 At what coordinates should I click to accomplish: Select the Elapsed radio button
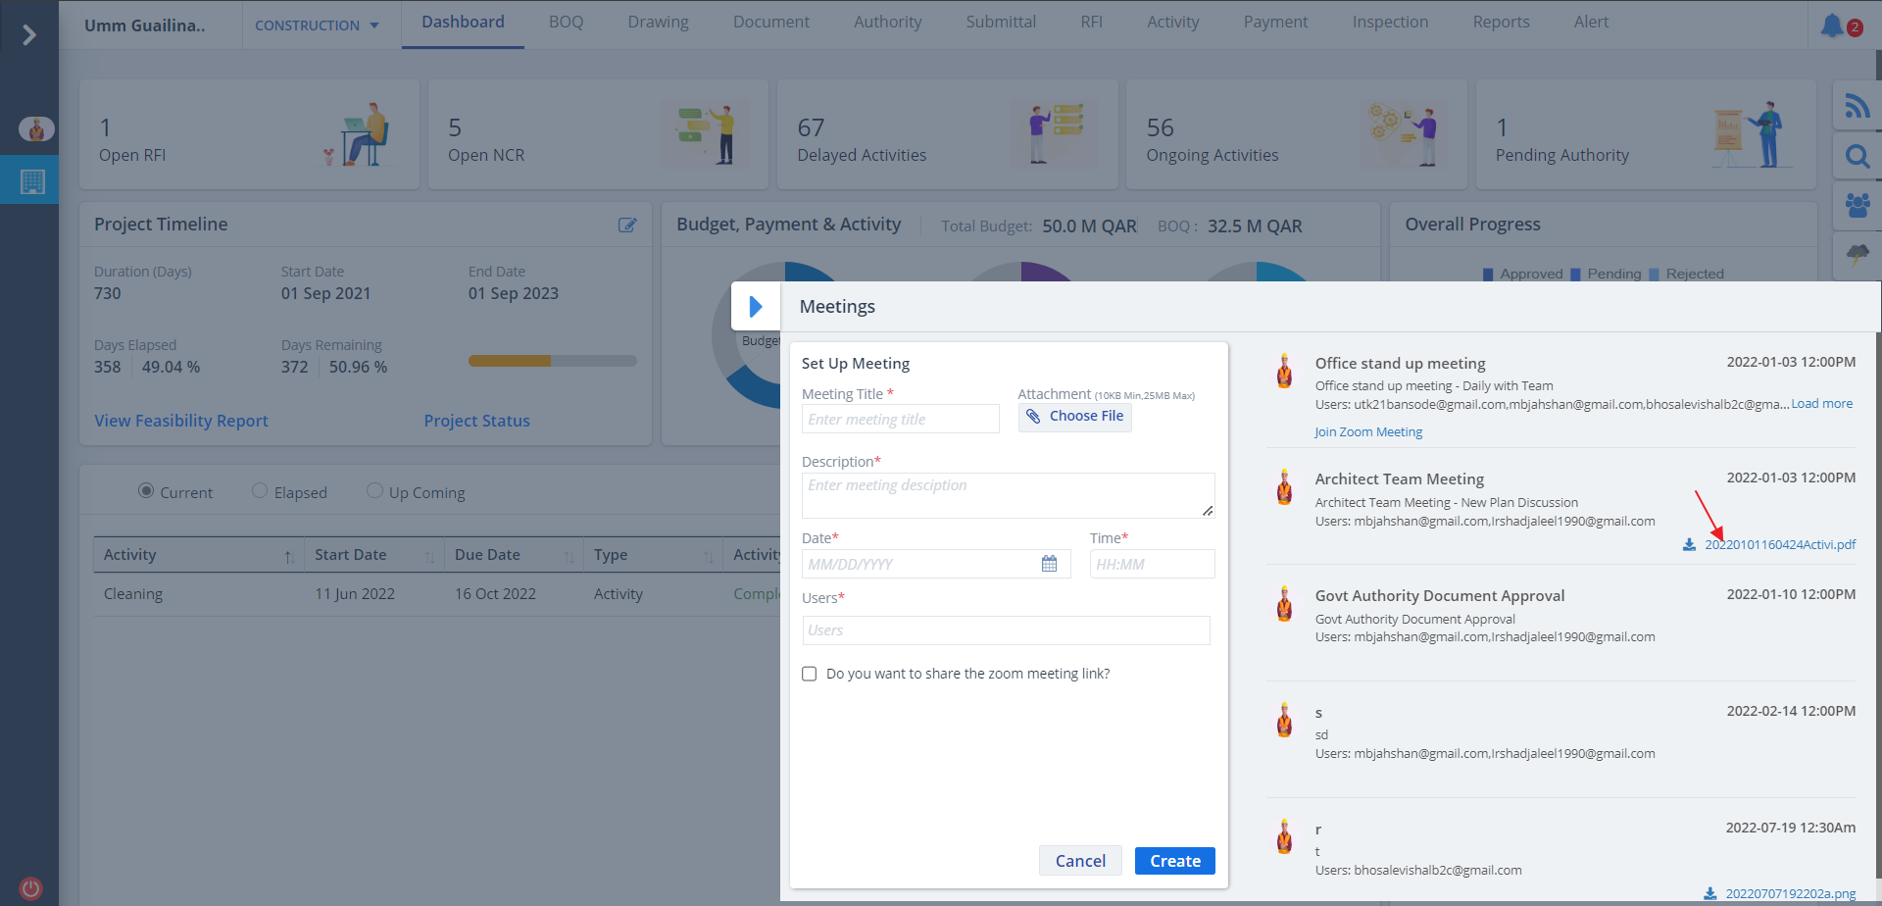[260, 491]
